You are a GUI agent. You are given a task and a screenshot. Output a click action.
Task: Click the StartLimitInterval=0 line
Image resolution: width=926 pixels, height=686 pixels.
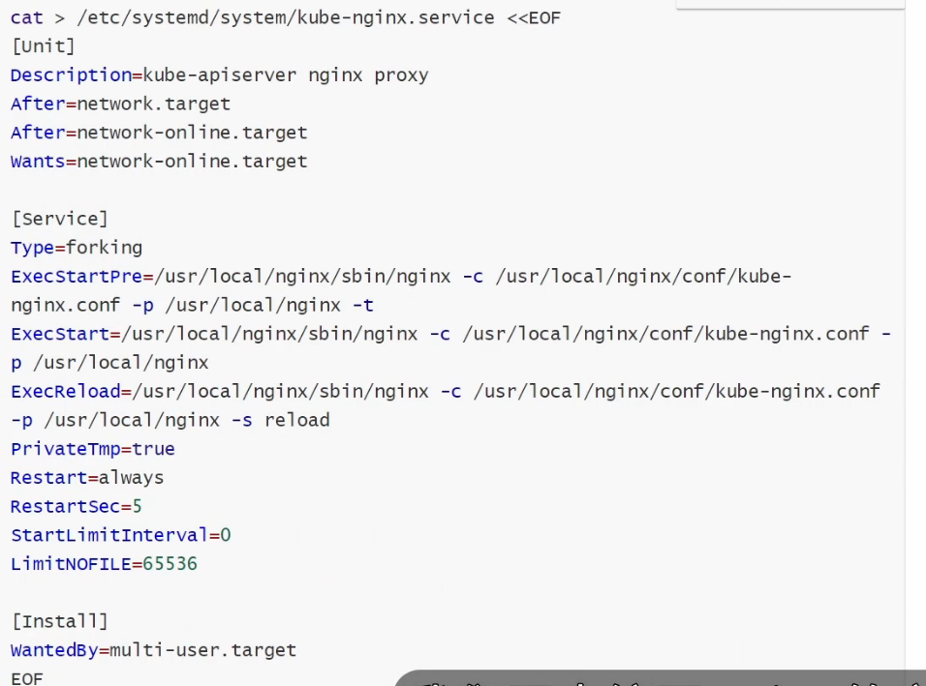pyautogui.click(x=120, y=536)
